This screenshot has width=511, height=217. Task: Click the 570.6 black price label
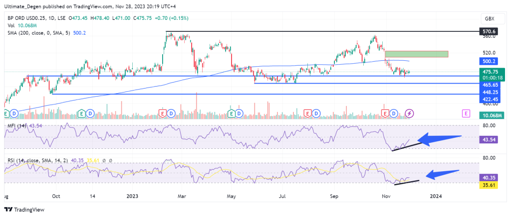[x=488, y=31]
